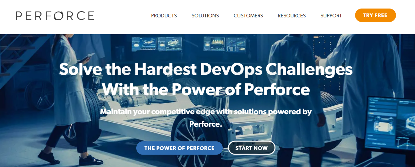This screenshot has width=415, height=167.
Task: Go to the Support navigation item
Action: [331, 15]
